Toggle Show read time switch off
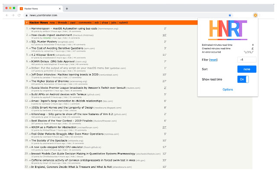 click(243, 79)
